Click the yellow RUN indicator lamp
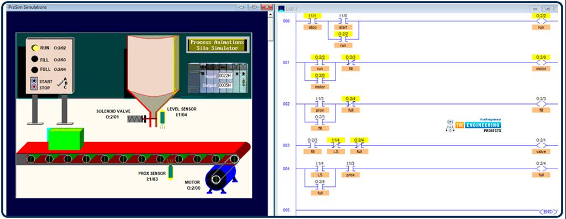Screen dimensions: 566x219 [35, 48]
